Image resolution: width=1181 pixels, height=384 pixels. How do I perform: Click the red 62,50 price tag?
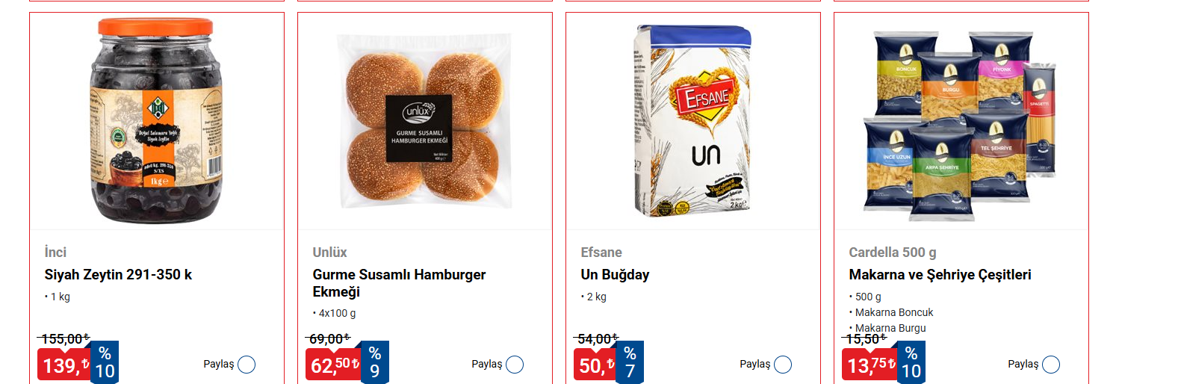(333, 365)
